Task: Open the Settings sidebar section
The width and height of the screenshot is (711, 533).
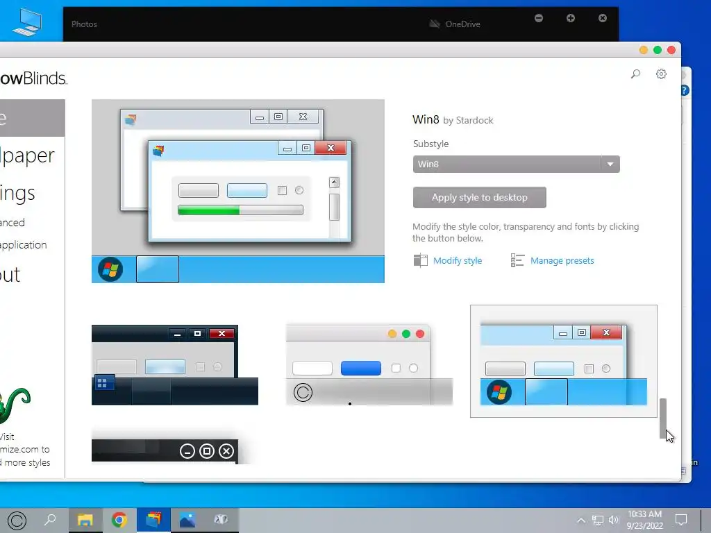Action: pyautogui.click(x=17, y=194)
